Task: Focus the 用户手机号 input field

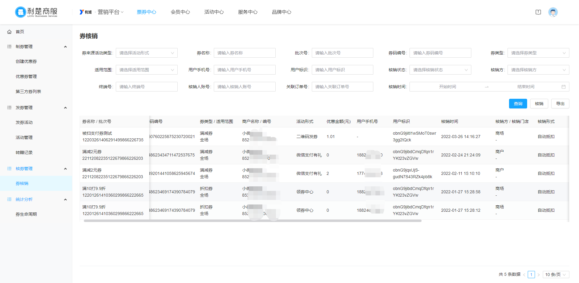Action: (x=245, y=70)
